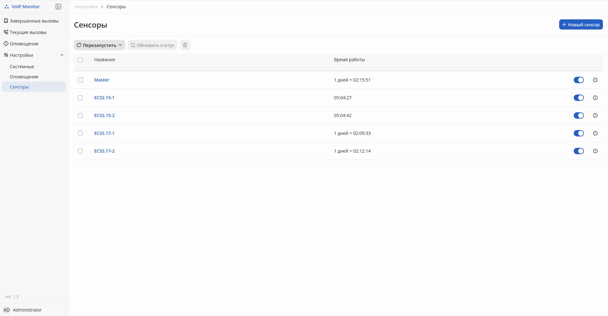This screenshot has height=316, width=608.
Task: Check the select-all checkbox in the table header
Action: [x=80, y=60]
